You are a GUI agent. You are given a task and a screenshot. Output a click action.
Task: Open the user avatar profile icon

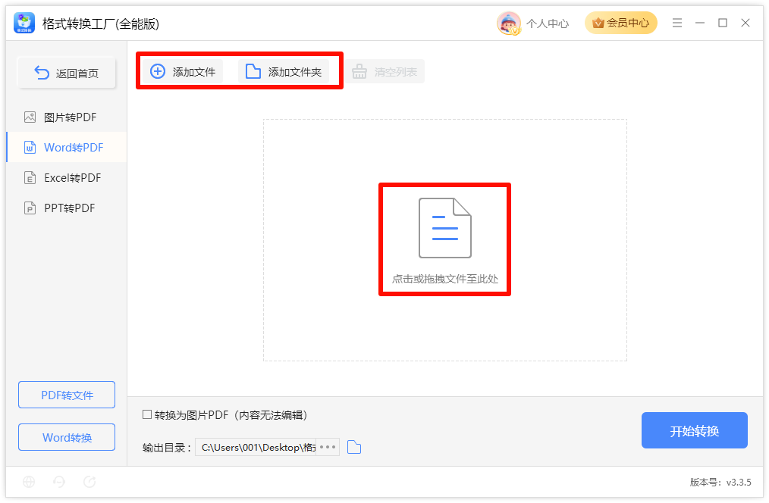tap(509, 23)
